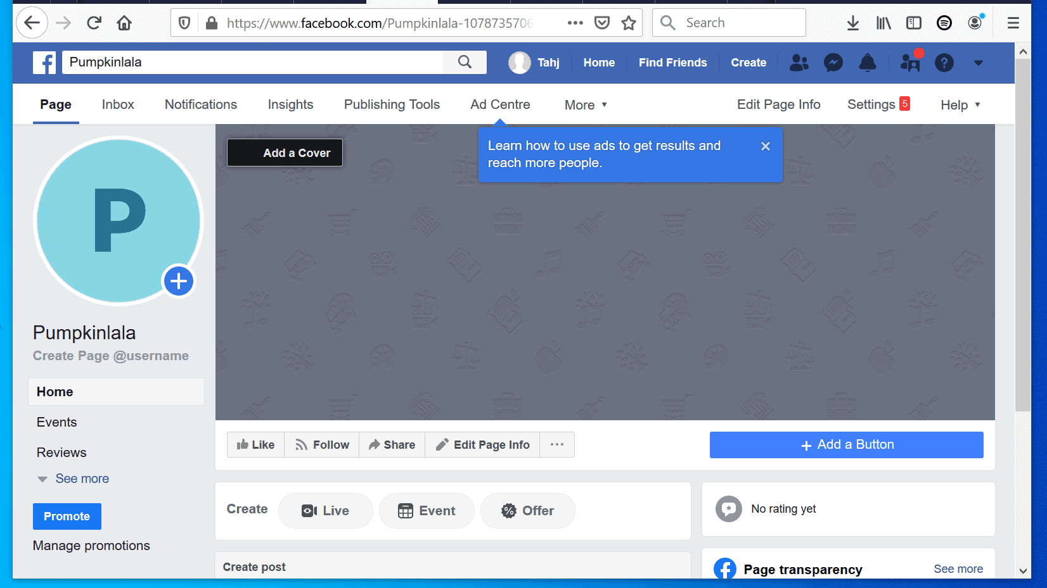
Task: Create an Offer
Action: click(528, 511)
